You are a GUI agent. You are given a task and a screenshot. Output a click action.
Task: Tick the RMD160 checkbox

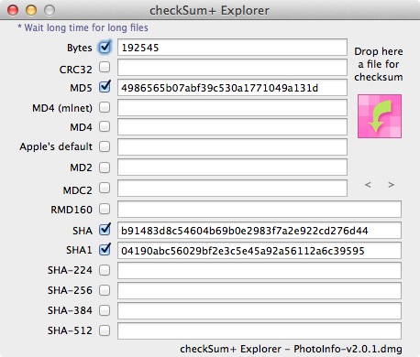(x=105, y=209)
